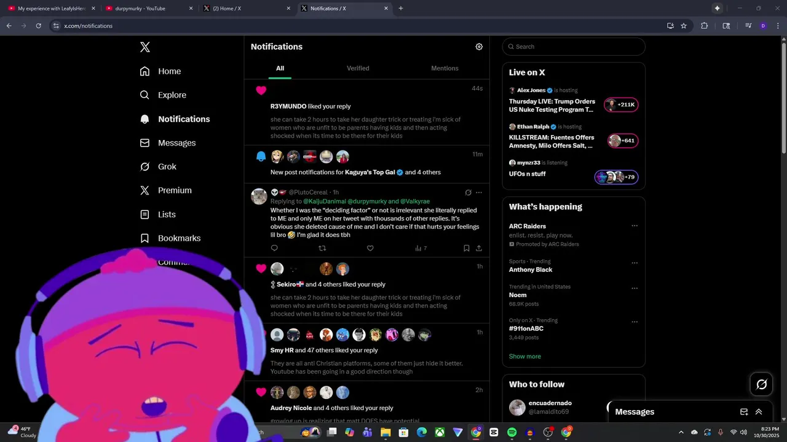This screenshot has height=442, width=787.
Task: Open Lists from the sidebar
Action: (x=157, y=214)
